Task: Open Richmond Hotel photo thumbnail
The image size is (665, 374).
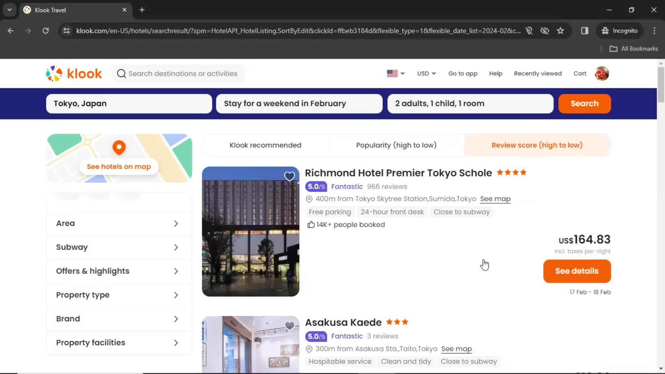Action: [x=250, y=232]
